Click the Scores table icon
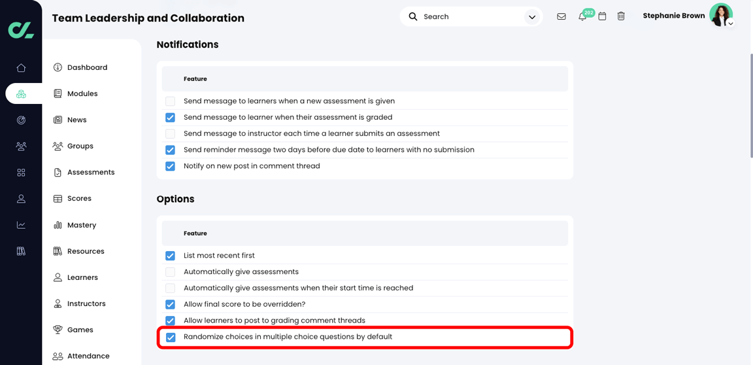 [58, 198]
